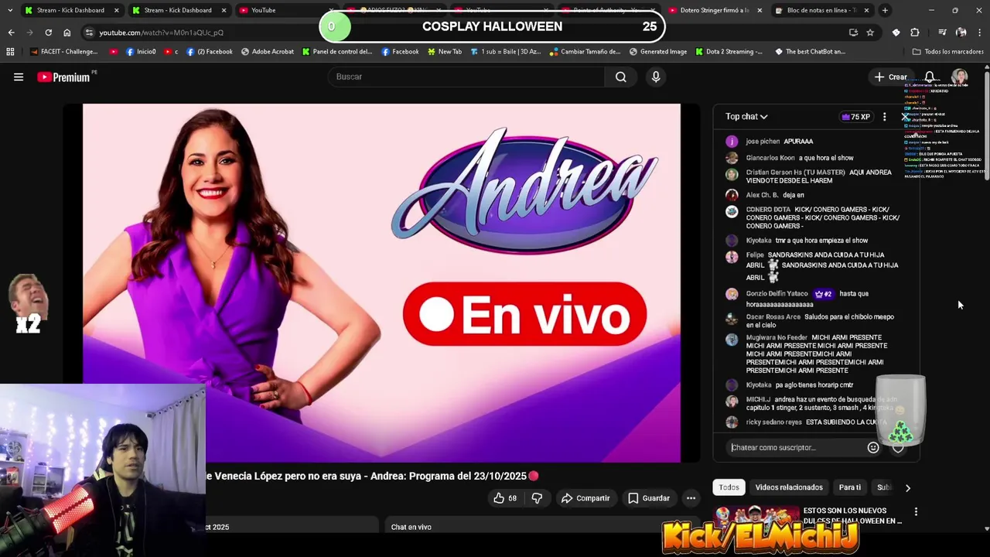
Task: Click the Guardar save button
Action: coord(649,498)
